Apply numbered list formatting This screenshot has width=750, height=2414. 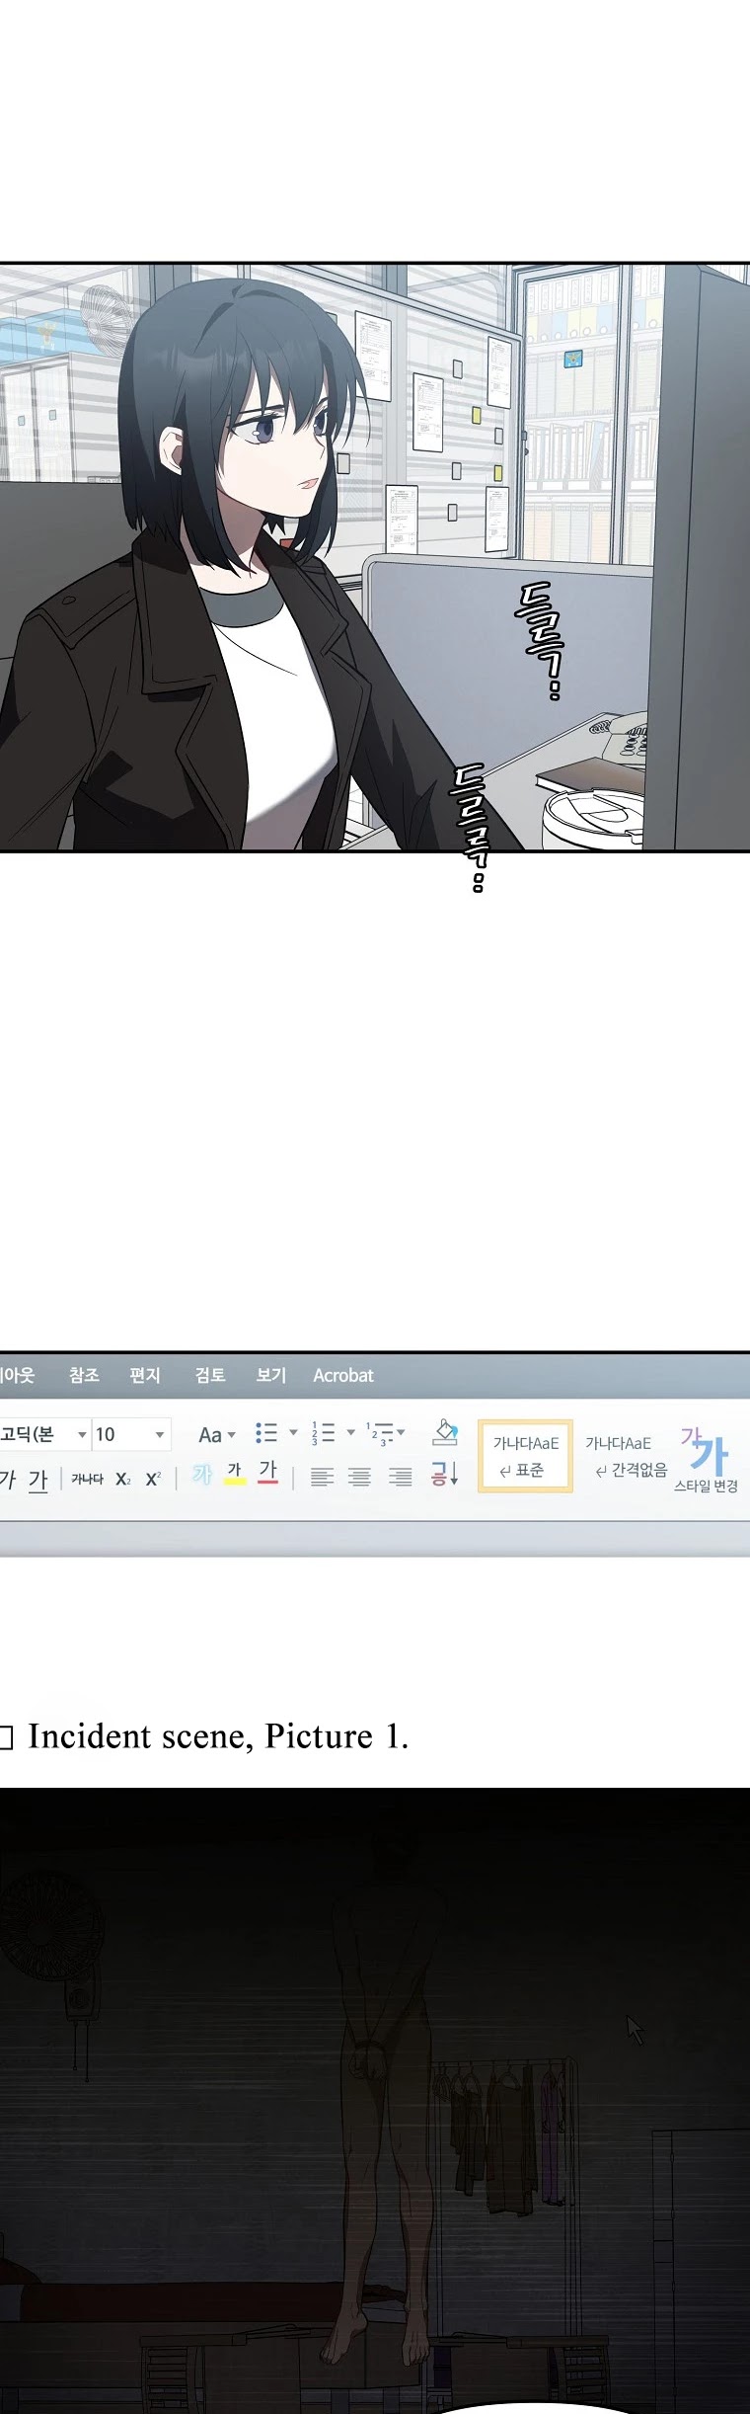point(323,1432)
